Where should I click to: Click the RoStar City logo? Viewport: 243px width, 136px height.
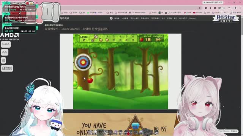click(x=226, y=19)
